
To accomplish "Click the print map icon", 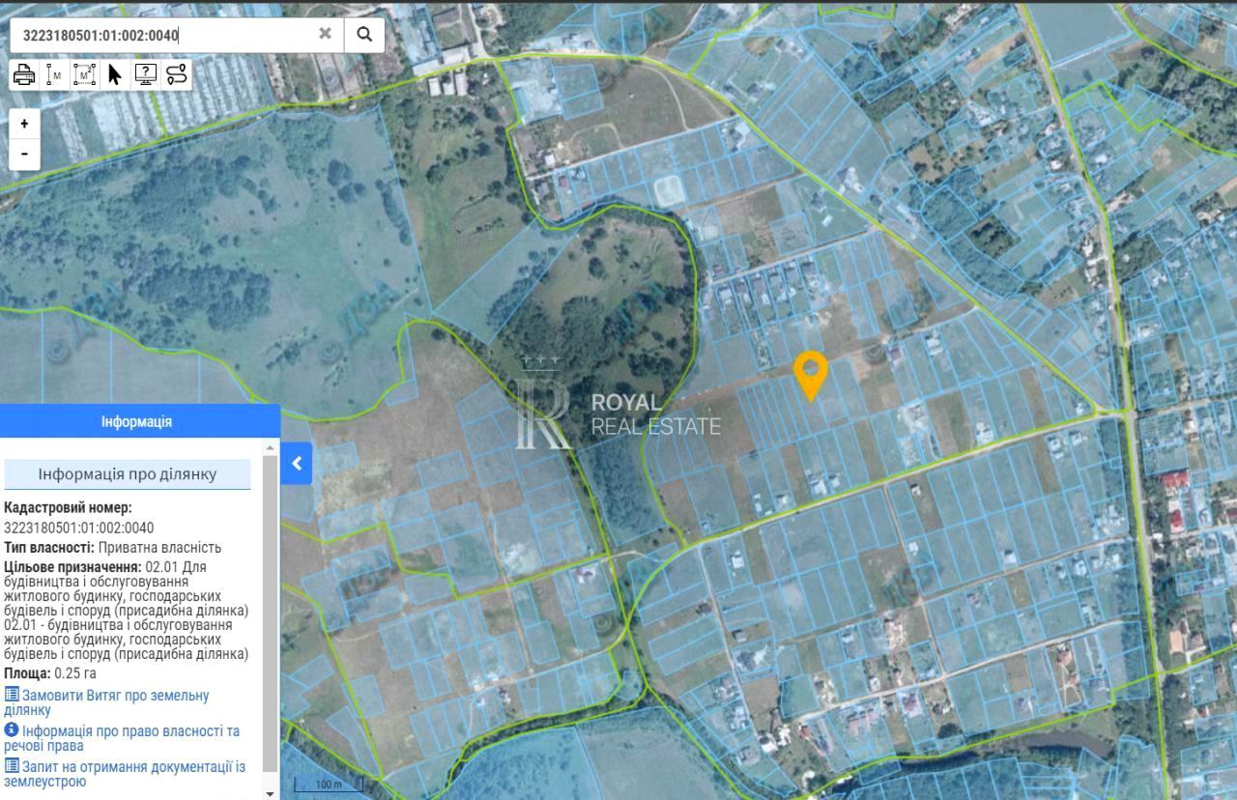I will (24, 74).
